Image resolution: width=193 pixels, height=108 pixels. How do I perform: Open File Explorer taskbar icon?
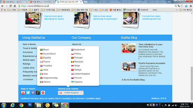[39, 105]
